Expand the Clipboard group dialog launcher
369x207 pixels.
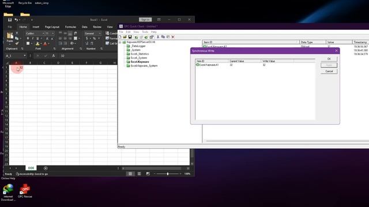(x=22, y=49)
